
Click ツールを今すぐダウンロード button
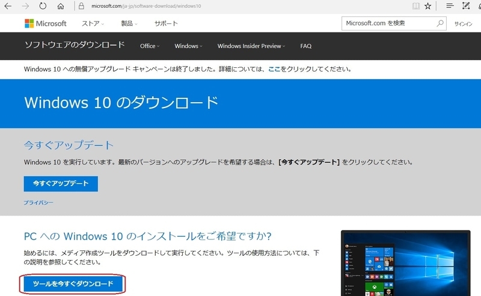[x=73, y=284]
